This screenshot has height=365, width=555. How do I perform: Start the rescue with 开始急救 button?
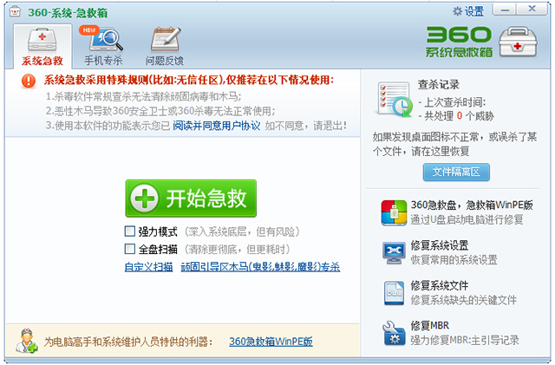click(x=191, y=199)
